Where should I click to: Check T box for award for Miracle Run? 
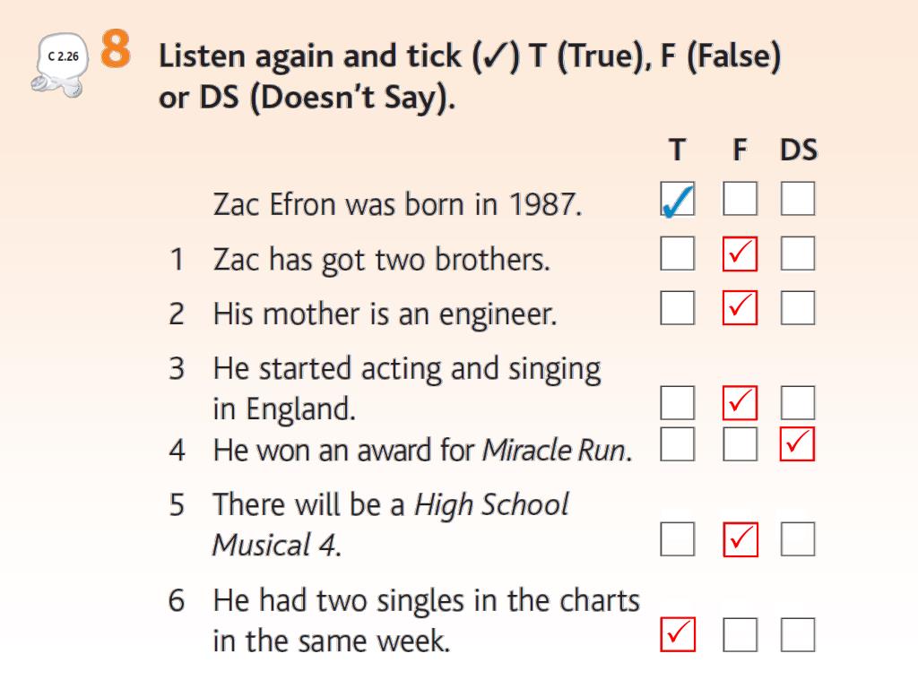point(678,444)
